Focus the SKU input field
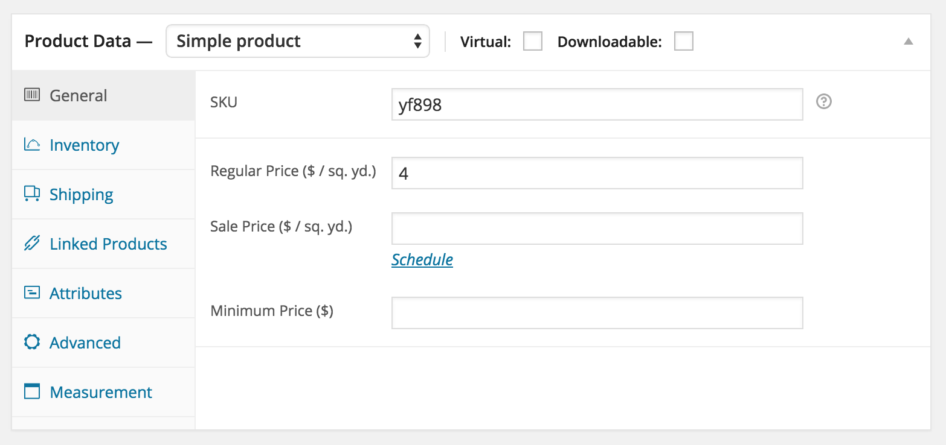This screenshot has height=445, width=946. [597, 105]
